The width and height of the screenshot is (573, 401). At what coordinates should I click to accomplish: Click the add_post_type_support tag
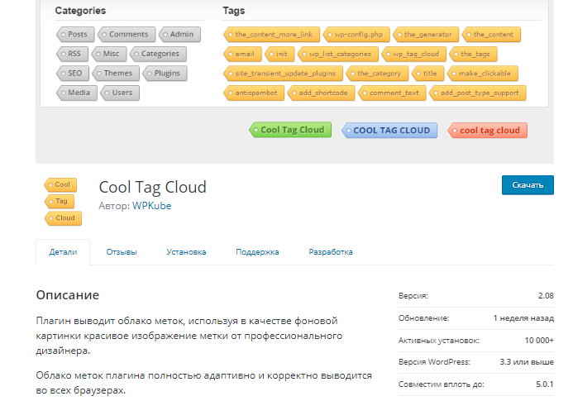(x=478, y=93)
